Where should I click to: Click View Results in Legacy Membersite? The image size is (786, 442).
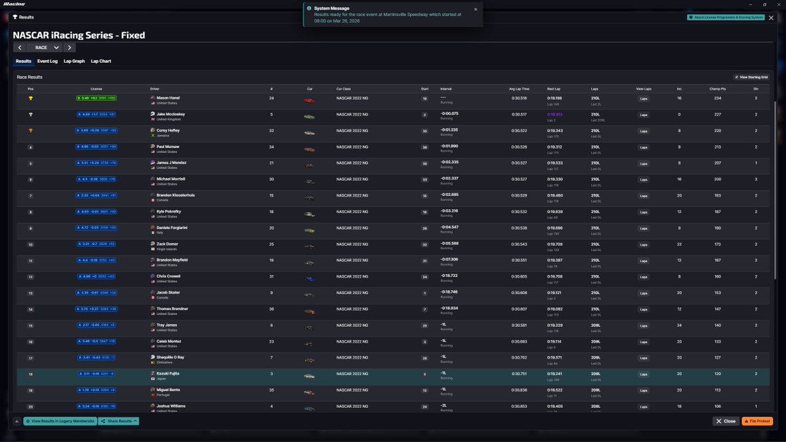coord(60,421)
